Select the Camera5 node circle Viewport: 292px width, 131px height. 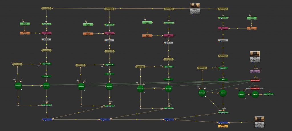[x=18, y=86]
